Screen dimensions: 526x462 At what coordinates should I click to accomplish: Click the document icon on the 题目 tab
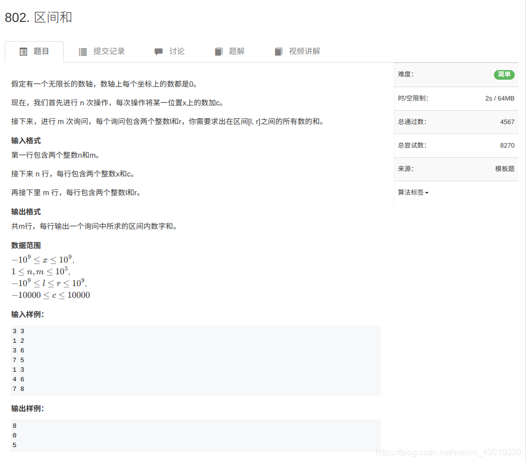pos(24,51)
